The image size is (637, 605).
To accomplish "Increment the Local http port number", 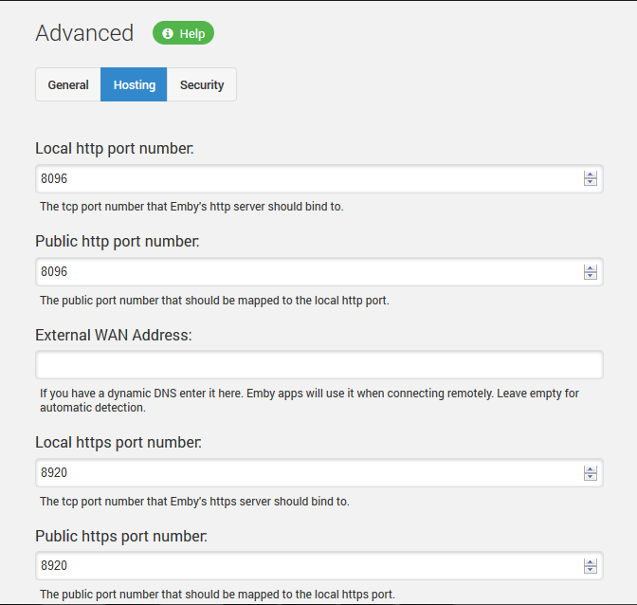I will coord(591,174).
